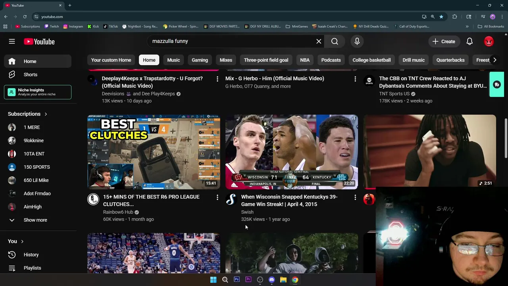The image size is (508, 286).
Task: Open more options for Wisconsin Kentucky video
Action: pos(355,197)
